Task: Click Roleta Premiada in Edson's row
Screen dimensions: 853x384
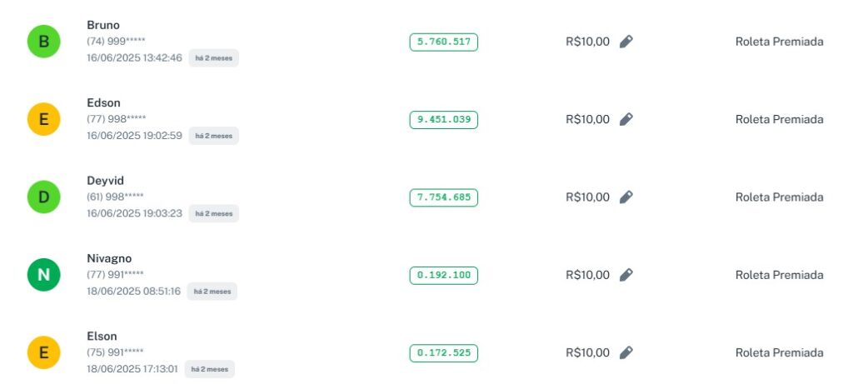Action: click(x=779, y=119)
